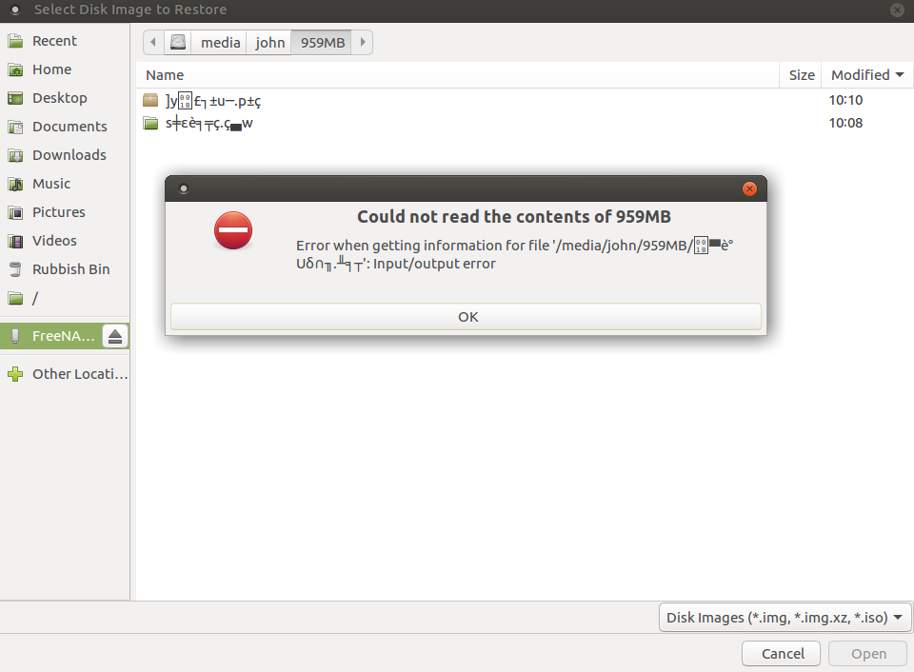Close the error dialog with red button
Screen dimensions: 914x672
(x=749, y=188)
